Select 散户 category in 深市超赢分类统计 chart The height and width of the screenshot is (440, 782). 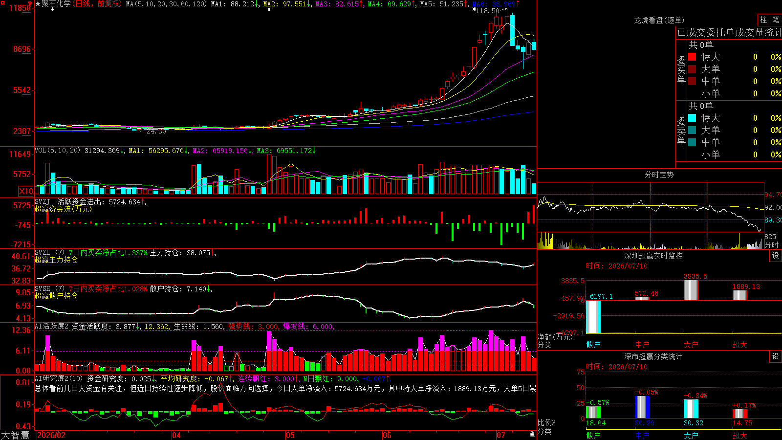click(x=593, y=436)
